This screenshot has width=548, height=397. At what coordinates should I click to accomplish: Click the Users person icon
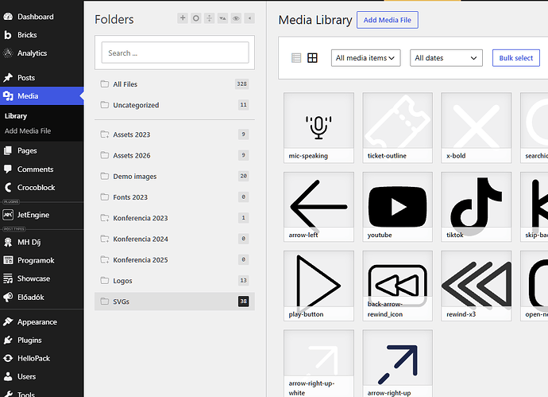click(x=8, y=376)
